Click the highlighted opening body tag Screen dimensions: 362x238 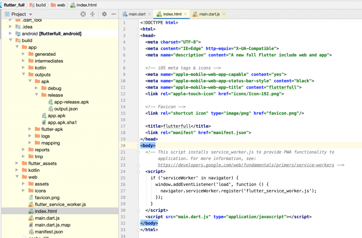(148, 145)
